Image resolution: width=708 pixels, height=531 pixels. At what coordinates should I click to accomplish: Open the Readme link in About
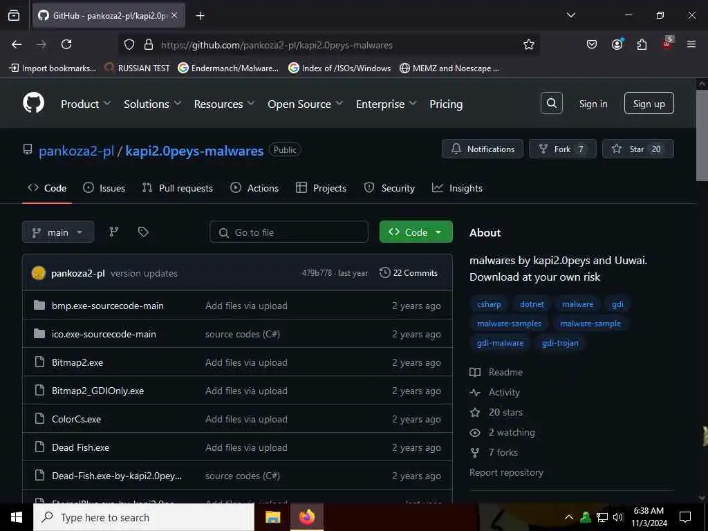coord(505,372)
